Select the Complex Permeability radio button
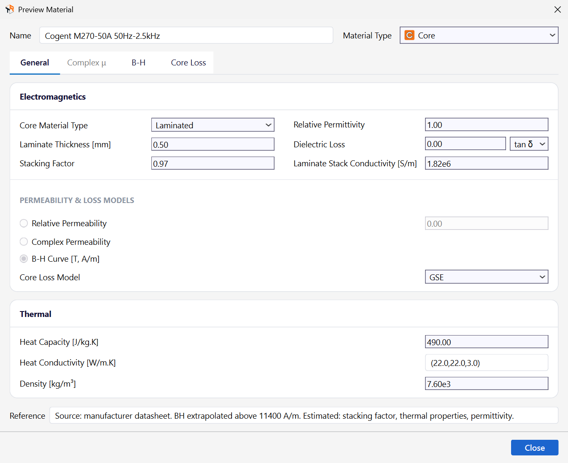Screen dimensions: 568x463 (24, 242)
